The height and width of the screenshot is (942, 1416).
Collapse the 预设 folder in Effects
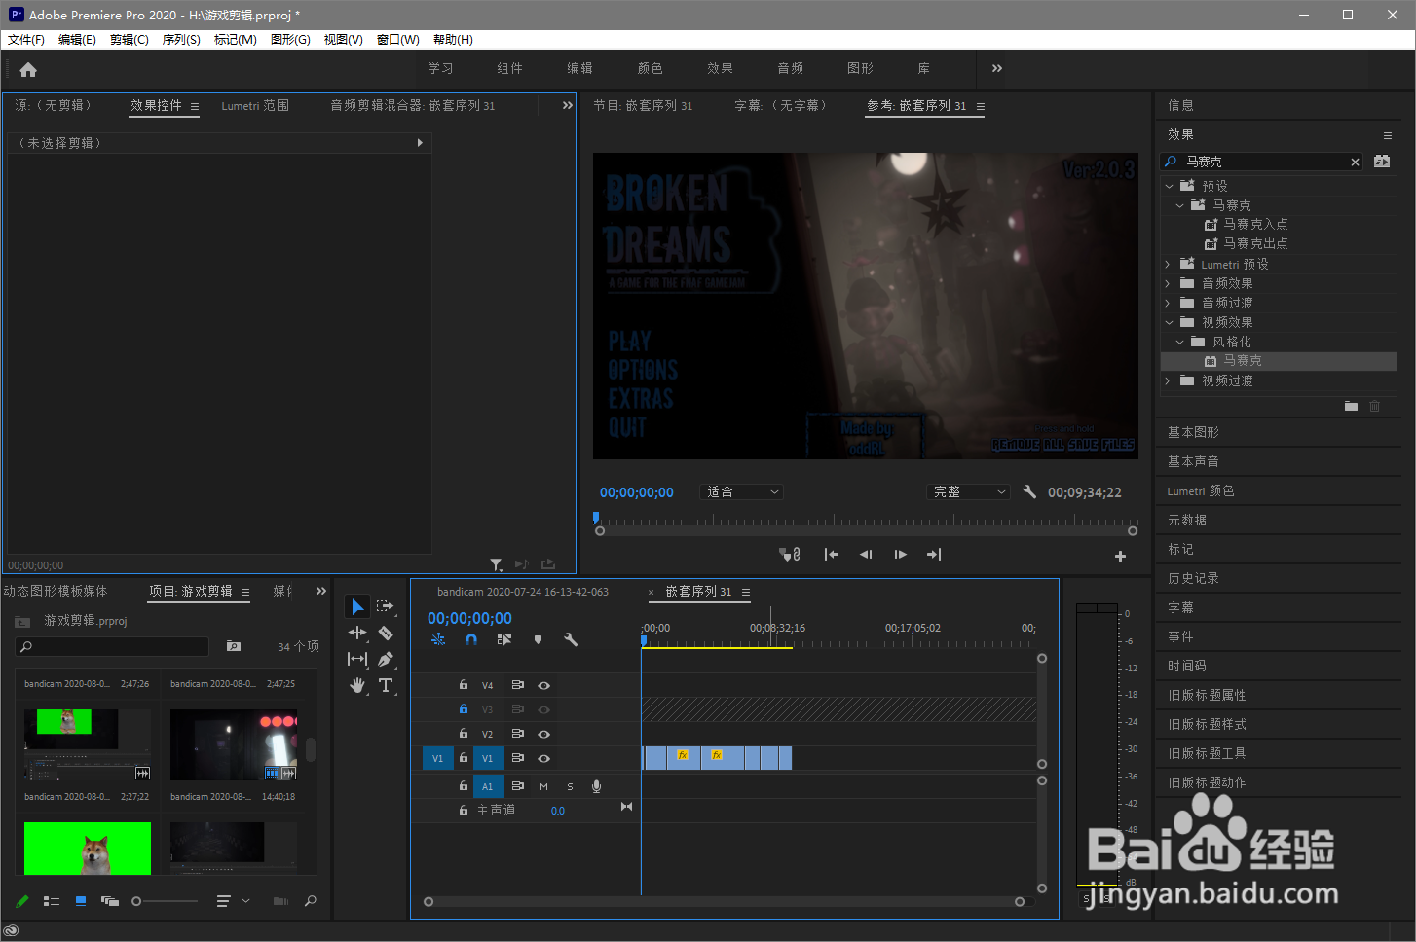[x=1169, y=185]
